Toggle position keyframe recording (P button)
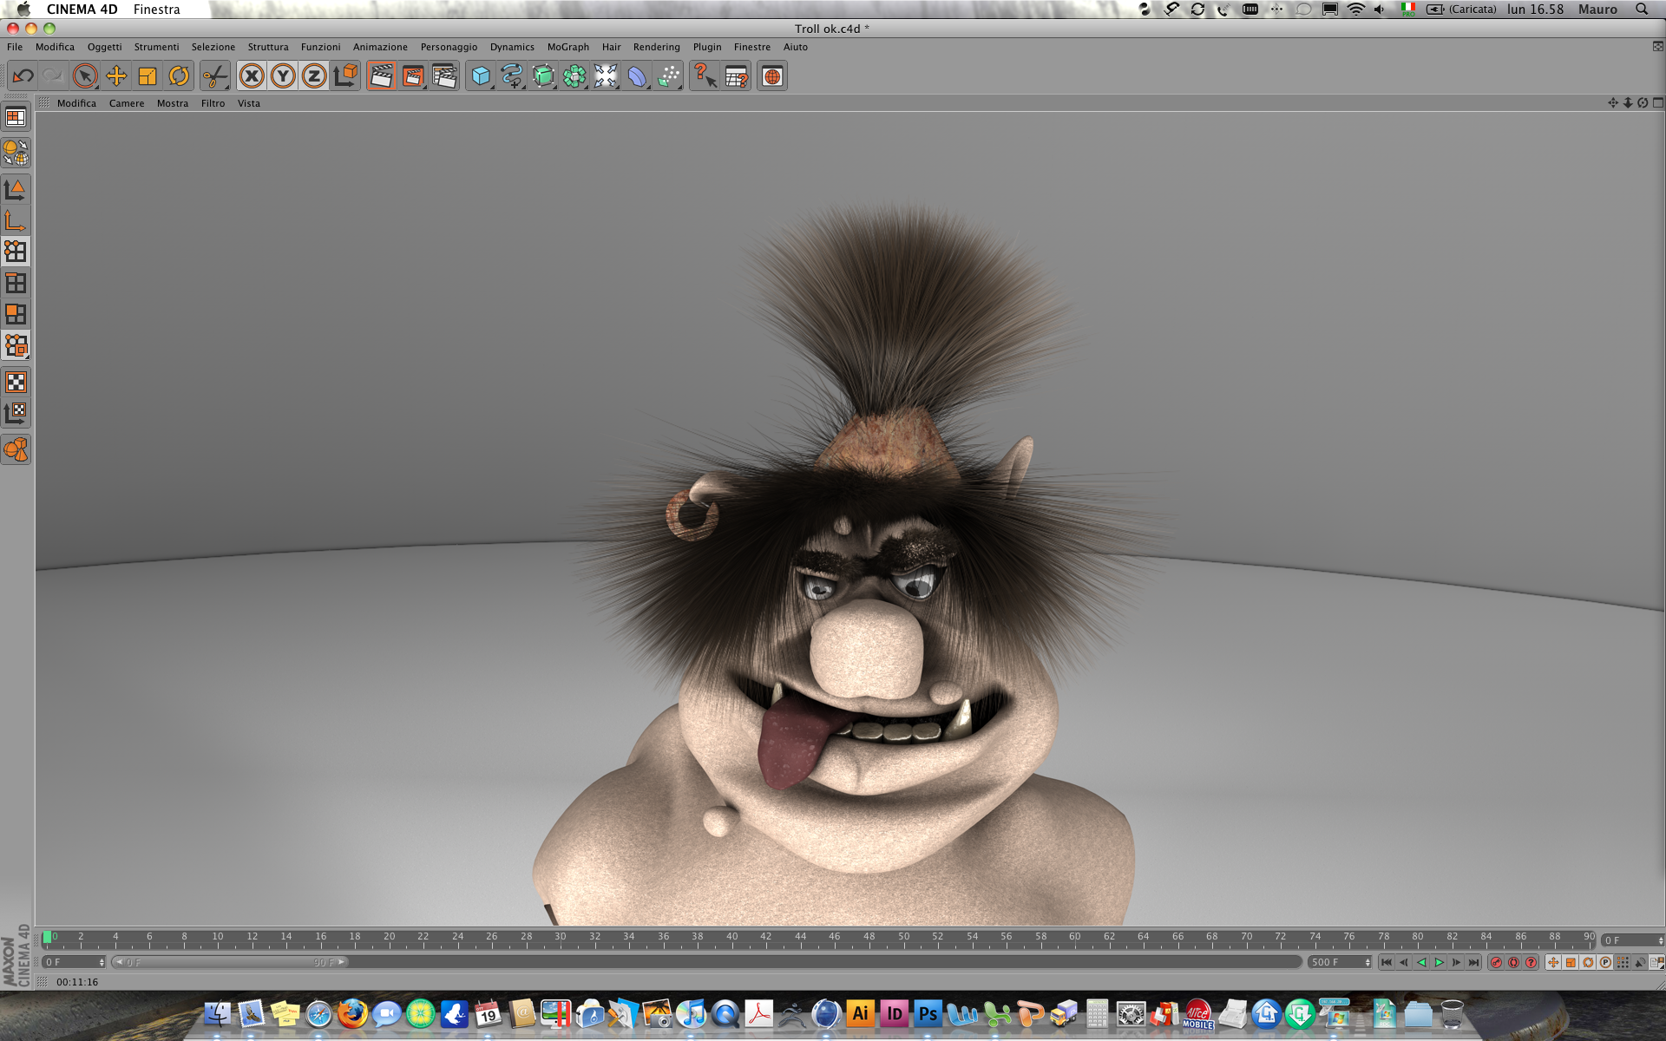Screen dimensions: 1666x1041 1605,962
